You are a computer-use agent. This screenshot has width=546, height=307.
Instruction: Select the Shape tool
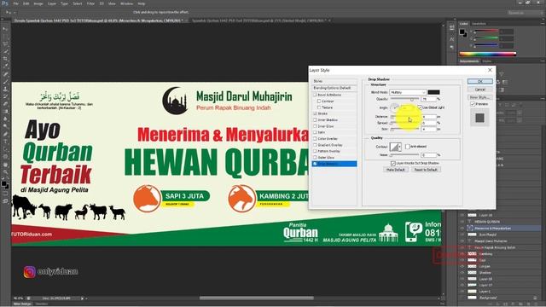[x=5, y=156]
